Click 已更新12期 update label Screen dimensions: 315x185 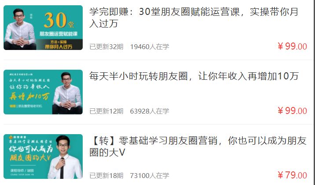pos(106,111)
